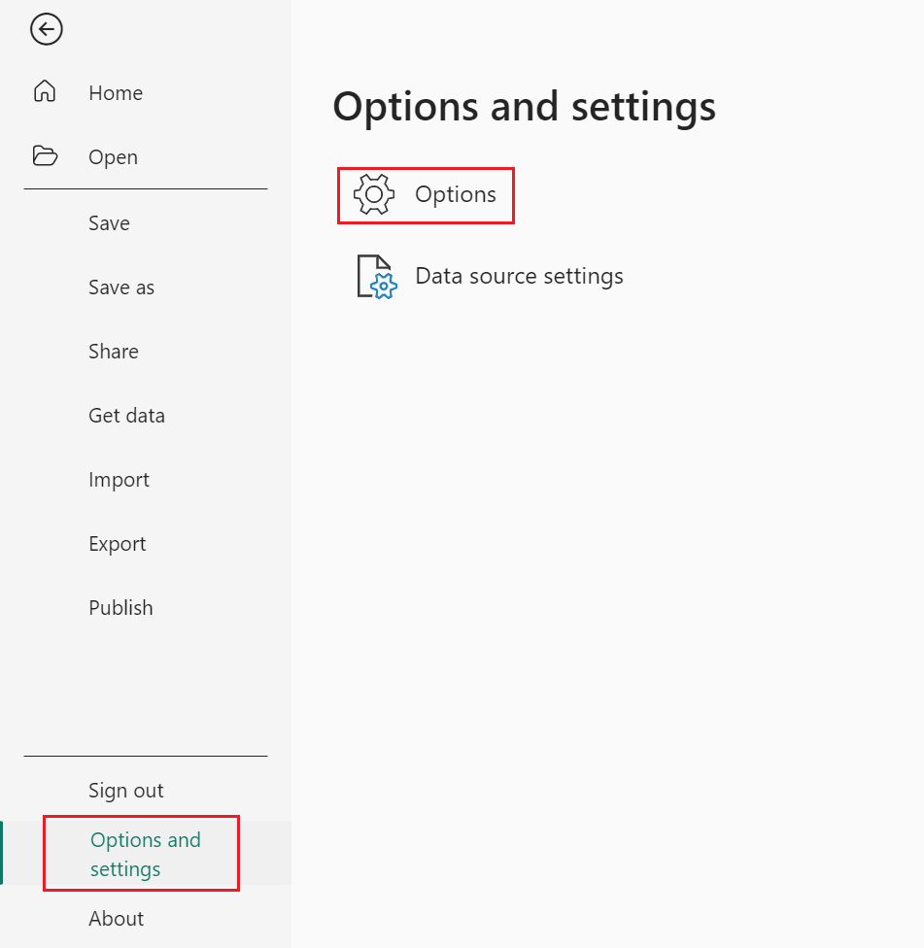Click the Open folder icon

(x=45, y=155)
